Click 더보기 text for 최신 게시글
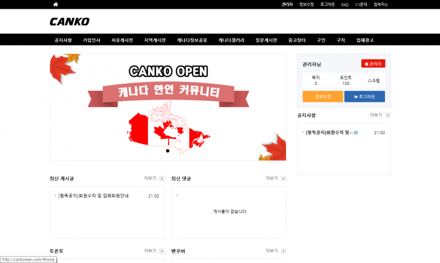Image resolution: width=440 pixels, height=263 pixels. pos(150,178)
